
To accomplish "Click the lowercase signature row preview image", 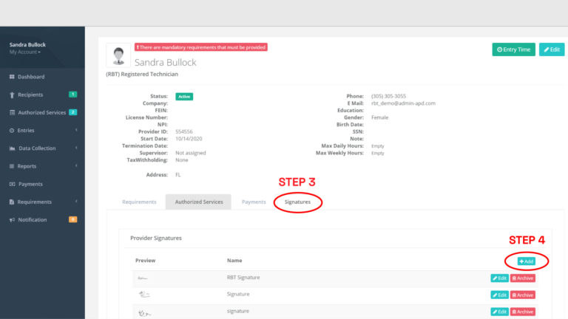I will [144, 313].
